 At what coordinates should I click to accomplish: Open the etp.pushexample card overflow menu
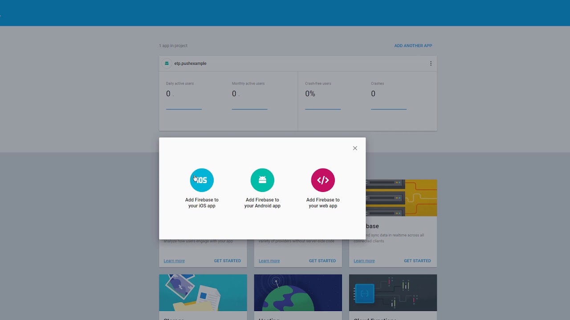pyautogui.click(x=431, y=64)
